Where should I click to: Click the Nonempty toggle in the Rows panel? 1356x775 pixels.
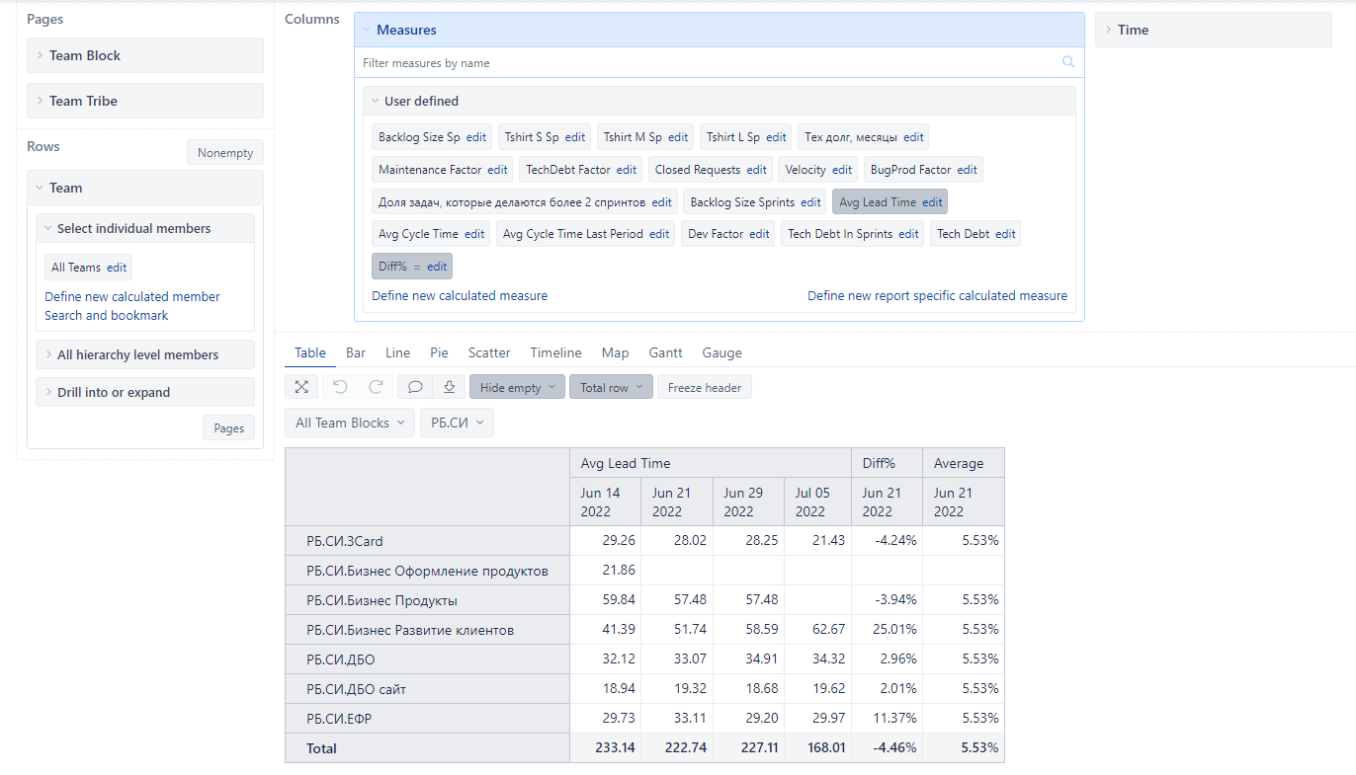point(224,152)
